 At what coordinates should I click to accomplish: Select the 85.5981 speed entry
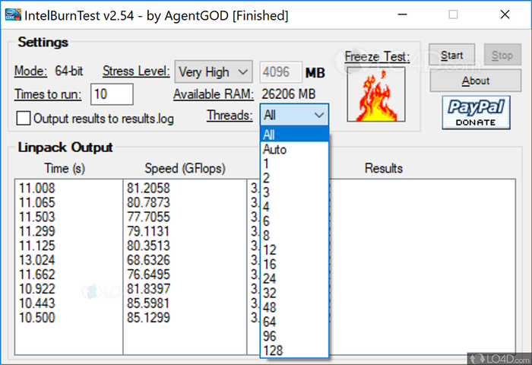click(x=148, y=303)
